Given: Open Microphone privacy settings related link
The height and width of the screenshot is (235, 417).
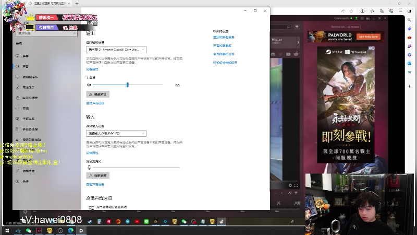Looking at the screenshot, I should 224,54.
